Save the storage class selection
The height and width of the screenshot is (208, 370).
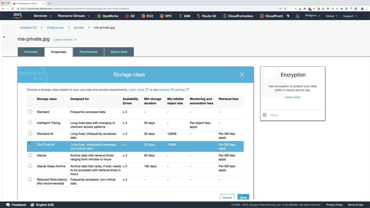click(243, 197)
